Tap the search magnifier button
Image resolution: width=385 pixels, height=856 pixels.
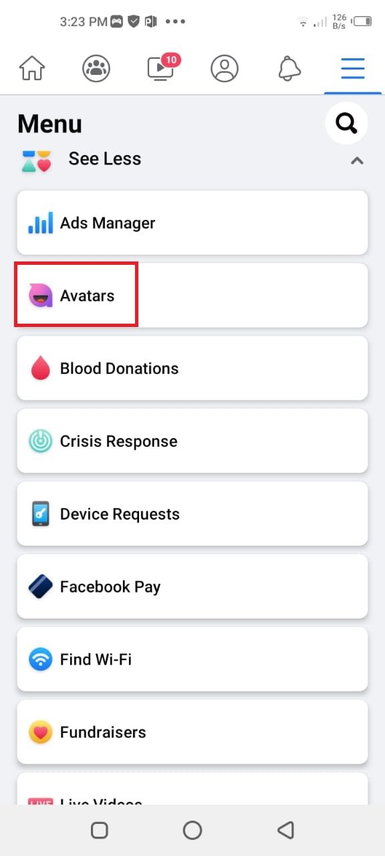[346, 123]
